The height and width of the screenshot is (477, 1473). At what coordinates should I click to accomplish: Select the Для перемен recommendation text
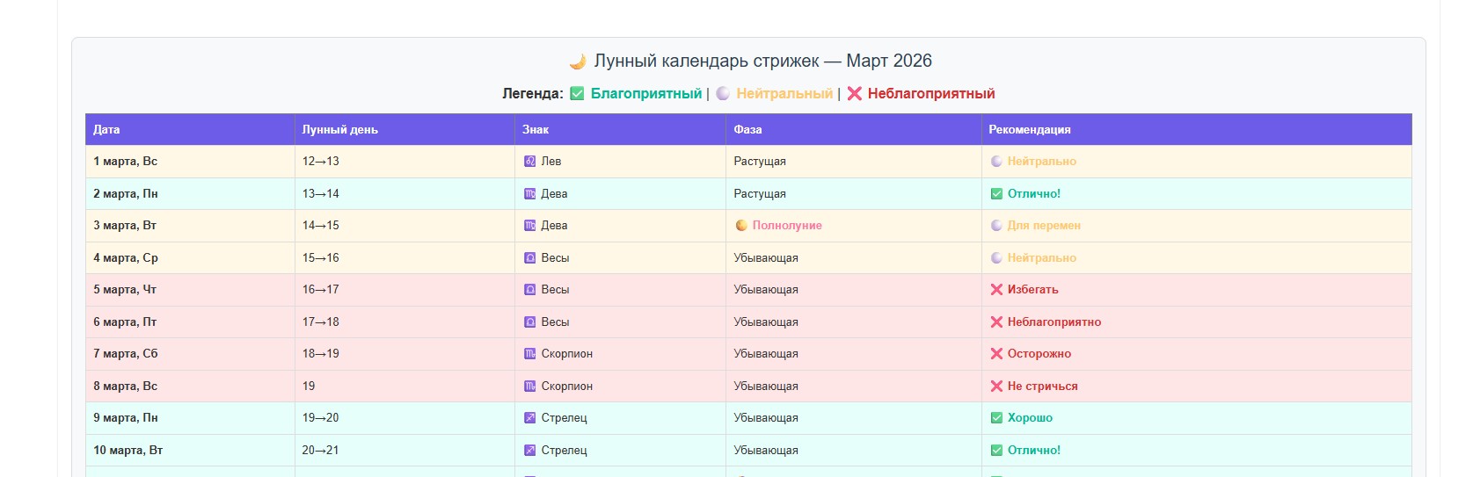1043,226
